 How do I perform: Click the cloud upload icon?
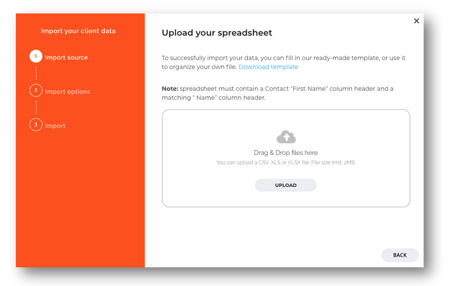(x=286, y=136)
